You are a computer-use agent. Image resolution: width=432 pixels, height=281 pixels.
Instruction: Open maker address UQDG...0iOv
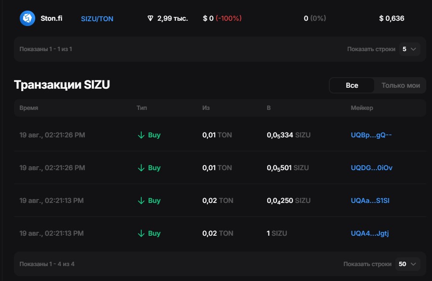[x=371, y=168]
